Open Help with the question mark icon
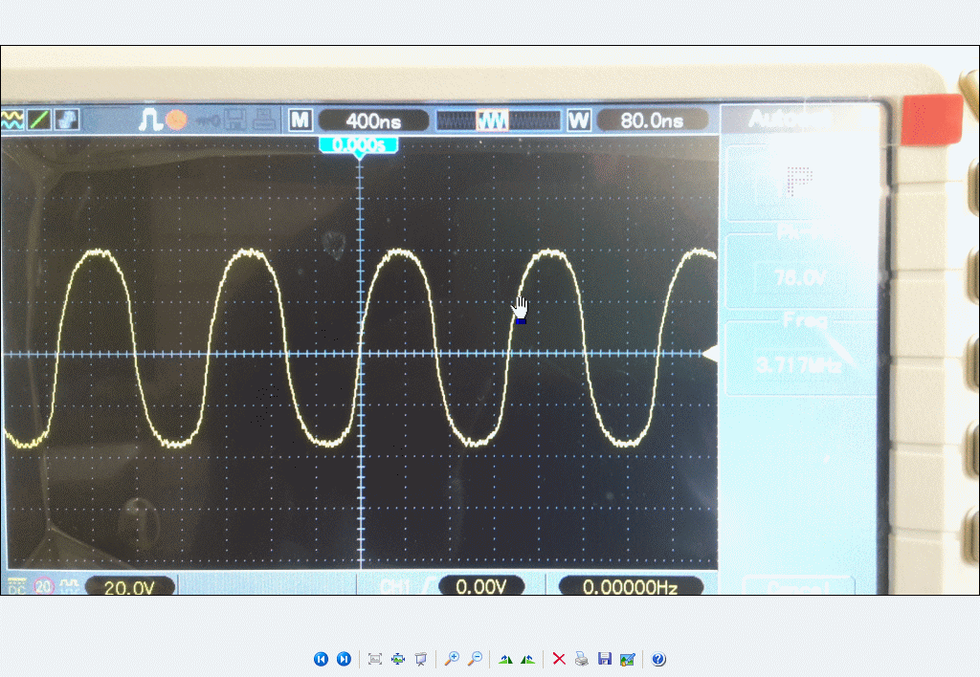Image resolution: width=980 pixels, height=677 pixels. point(658,659)
